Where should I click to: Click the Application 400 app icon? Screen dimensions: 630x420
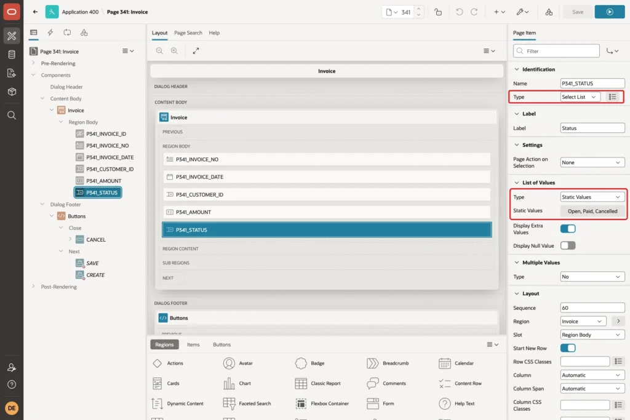tap(52, 12)
